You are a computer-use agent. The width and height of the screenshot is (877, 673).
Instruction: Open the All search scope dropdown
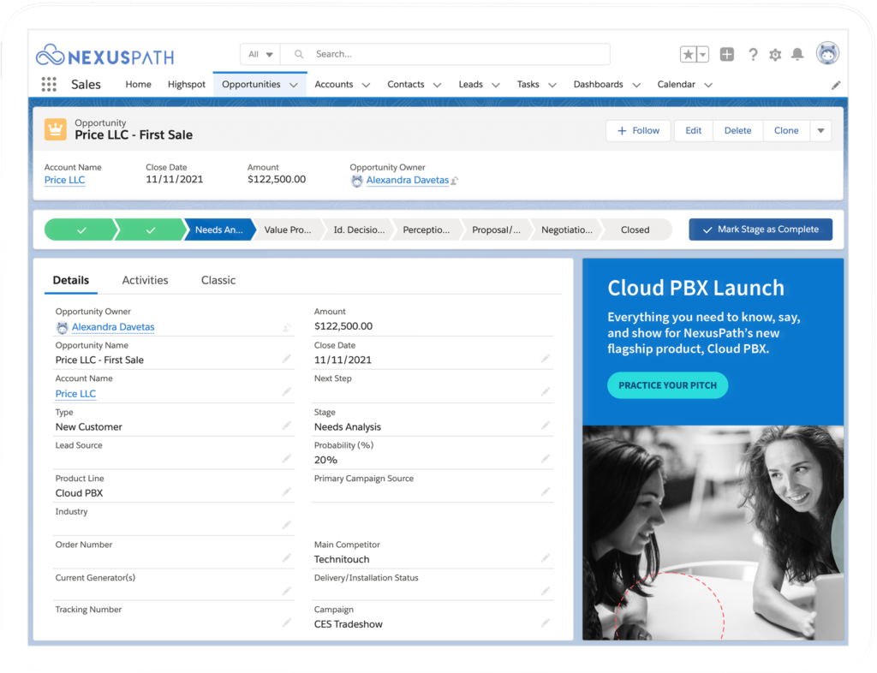coord(260,54)
